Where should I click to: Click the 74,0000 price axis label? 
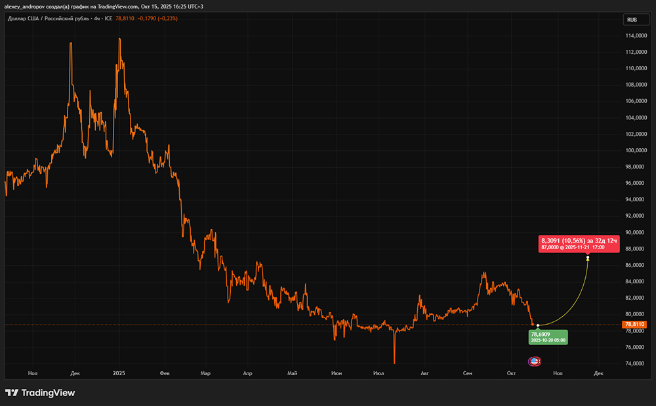tap(636, 363)
